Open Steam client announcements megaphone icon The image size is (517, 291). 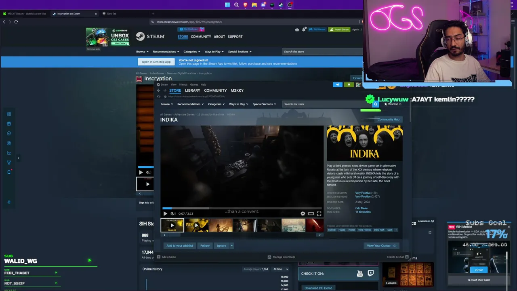pyautogui.click(x=338, y=84)
